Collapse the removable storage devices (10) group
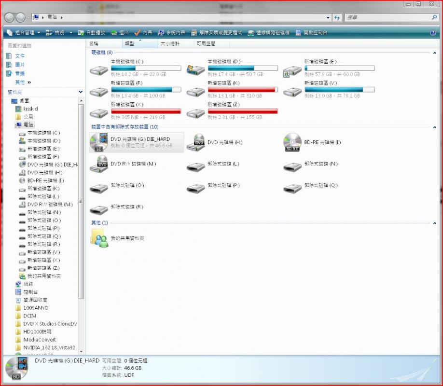The width and height of the screenshot is (443, 386). [x=434, y=127]
